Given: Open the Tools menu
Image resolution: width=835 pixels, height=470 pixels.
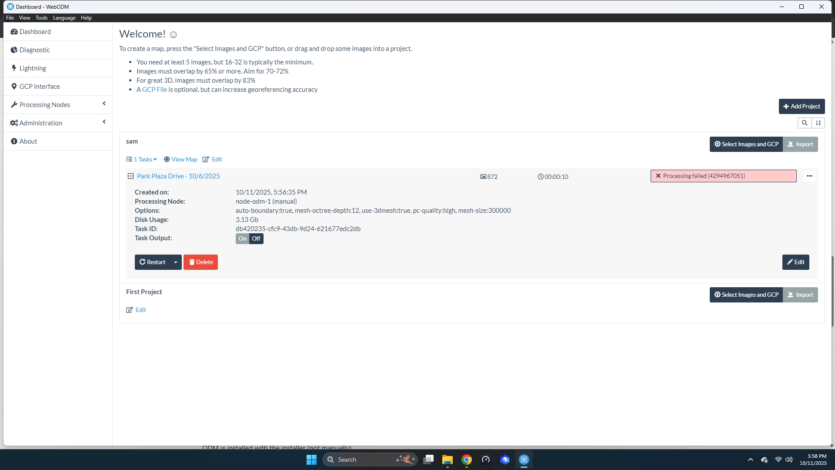Looking at the screenshot, I should point(41,18).
